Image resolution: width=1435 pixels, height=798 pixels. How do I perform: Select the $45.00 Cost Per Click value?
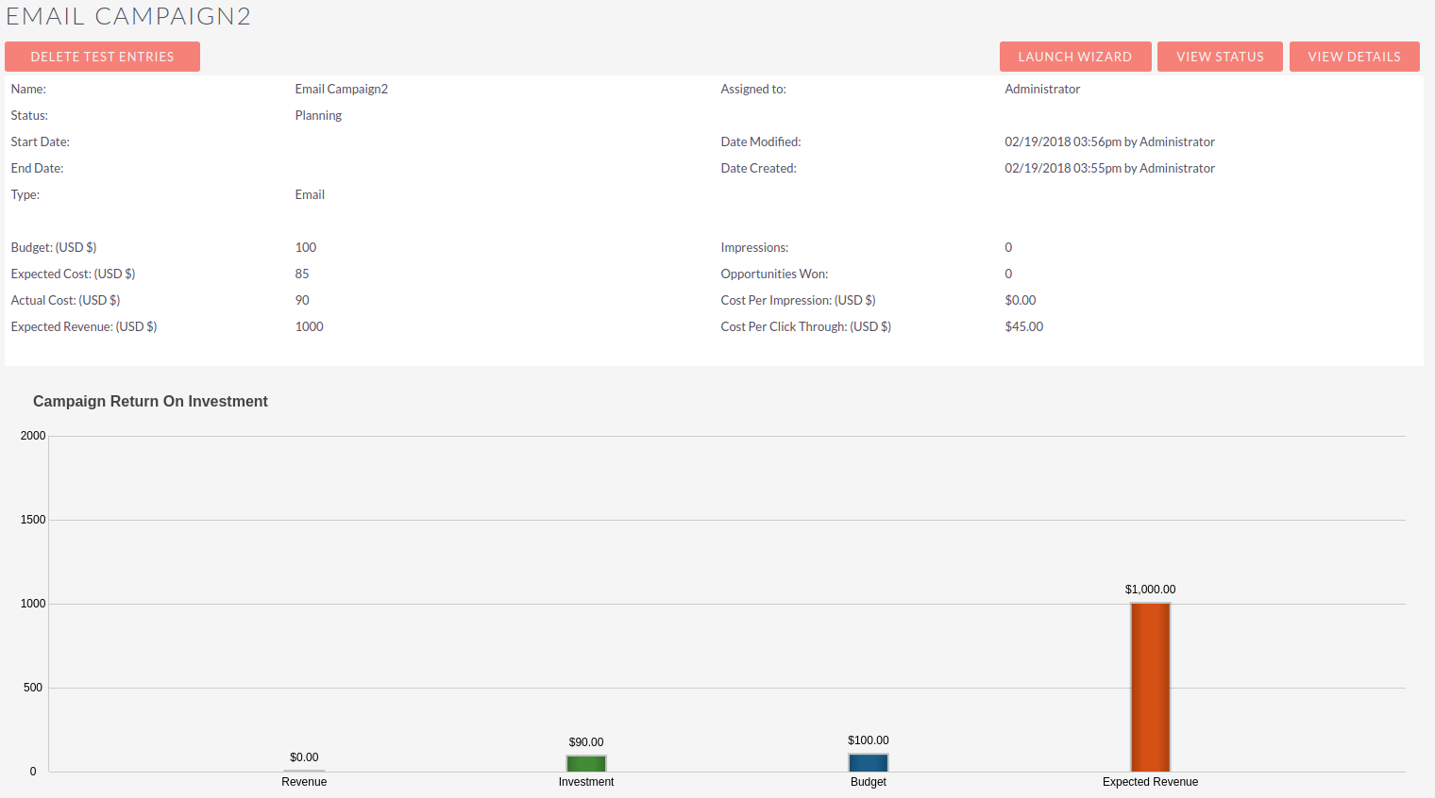tap(1023, 326)
